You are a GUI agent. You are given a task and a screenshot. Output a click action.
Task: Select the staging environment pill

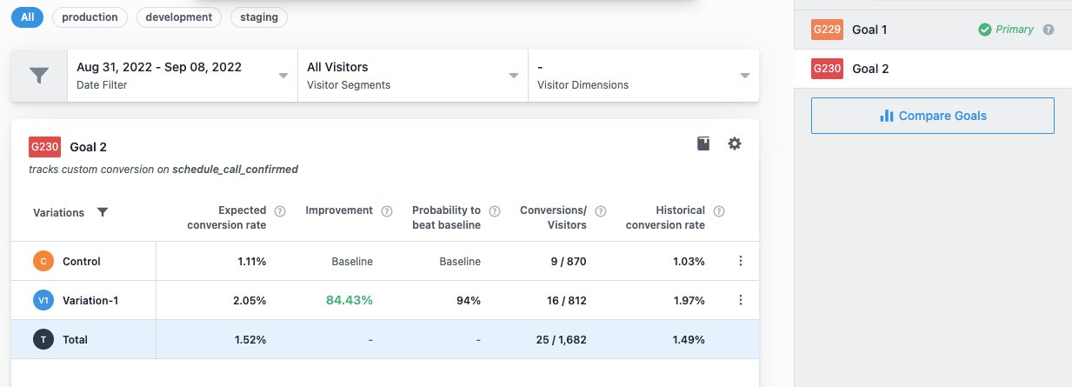pyautogui.click(x=259, y=17)
